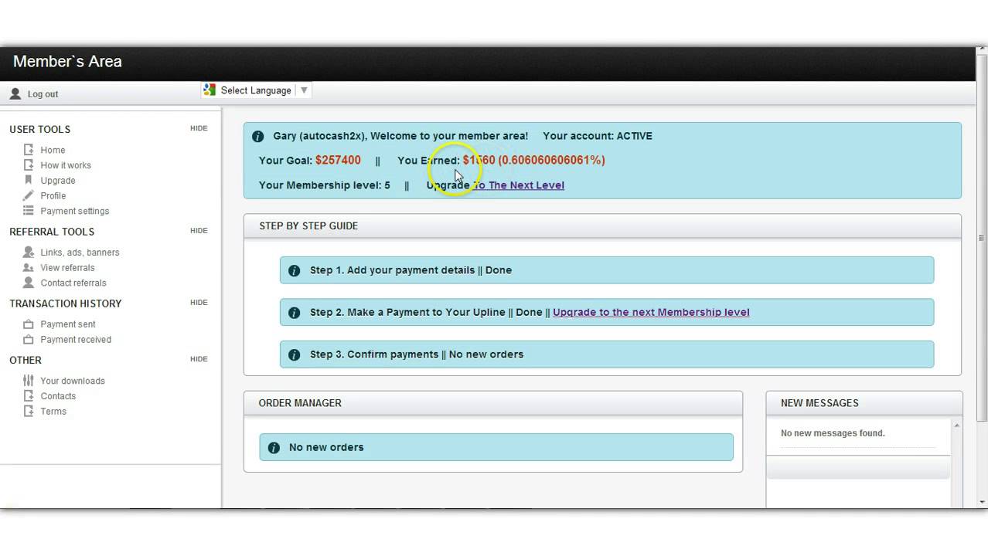This screenshot has width=988, height=556.
Task: Open Payment sent history
Action: pyautogui.click(x=68, y=324)
